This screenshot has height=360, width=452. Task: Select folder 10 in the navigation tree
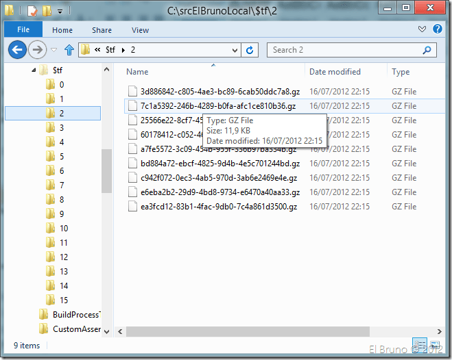(x=63, y=228)
